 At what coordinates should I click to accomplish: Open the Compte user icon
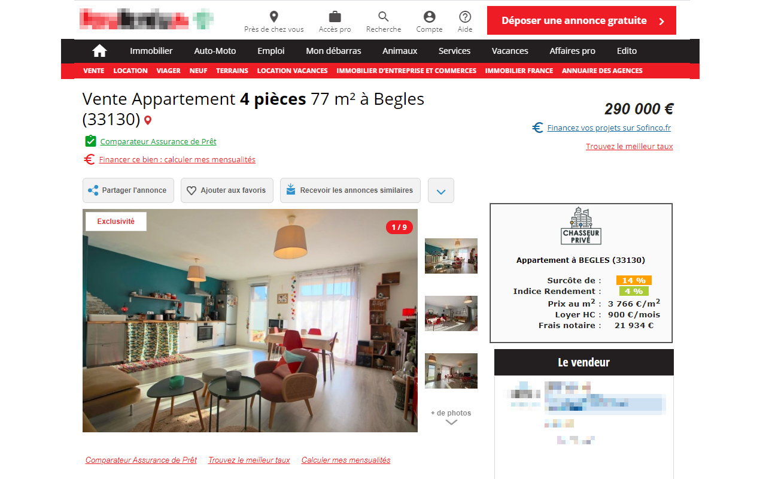pyautogui.click(x=429, y=17)
